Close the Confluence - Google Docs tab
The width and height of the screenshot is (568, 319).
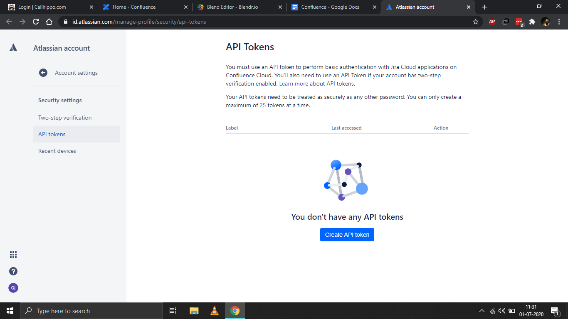pos(375,7)
